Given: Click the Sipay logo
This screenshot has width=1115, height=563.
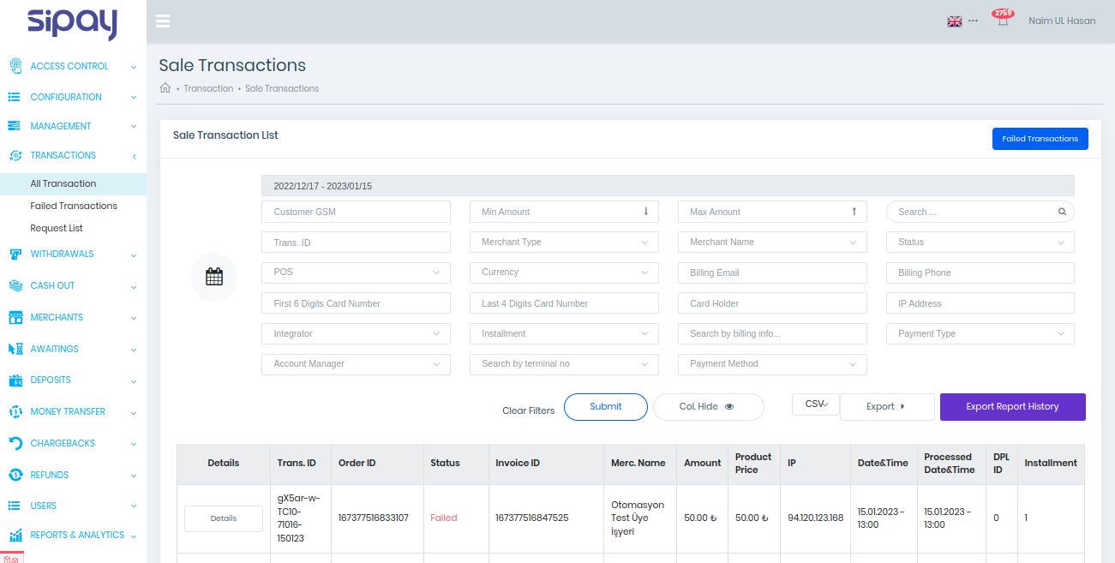Looking at the screenshot, I should 72,24.
